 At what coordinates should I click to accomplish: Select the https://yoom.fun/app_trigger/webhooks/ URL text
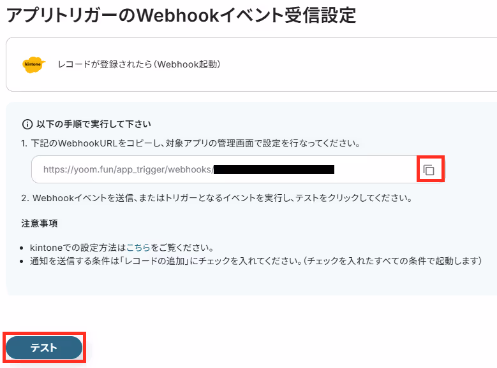[128, 169]
